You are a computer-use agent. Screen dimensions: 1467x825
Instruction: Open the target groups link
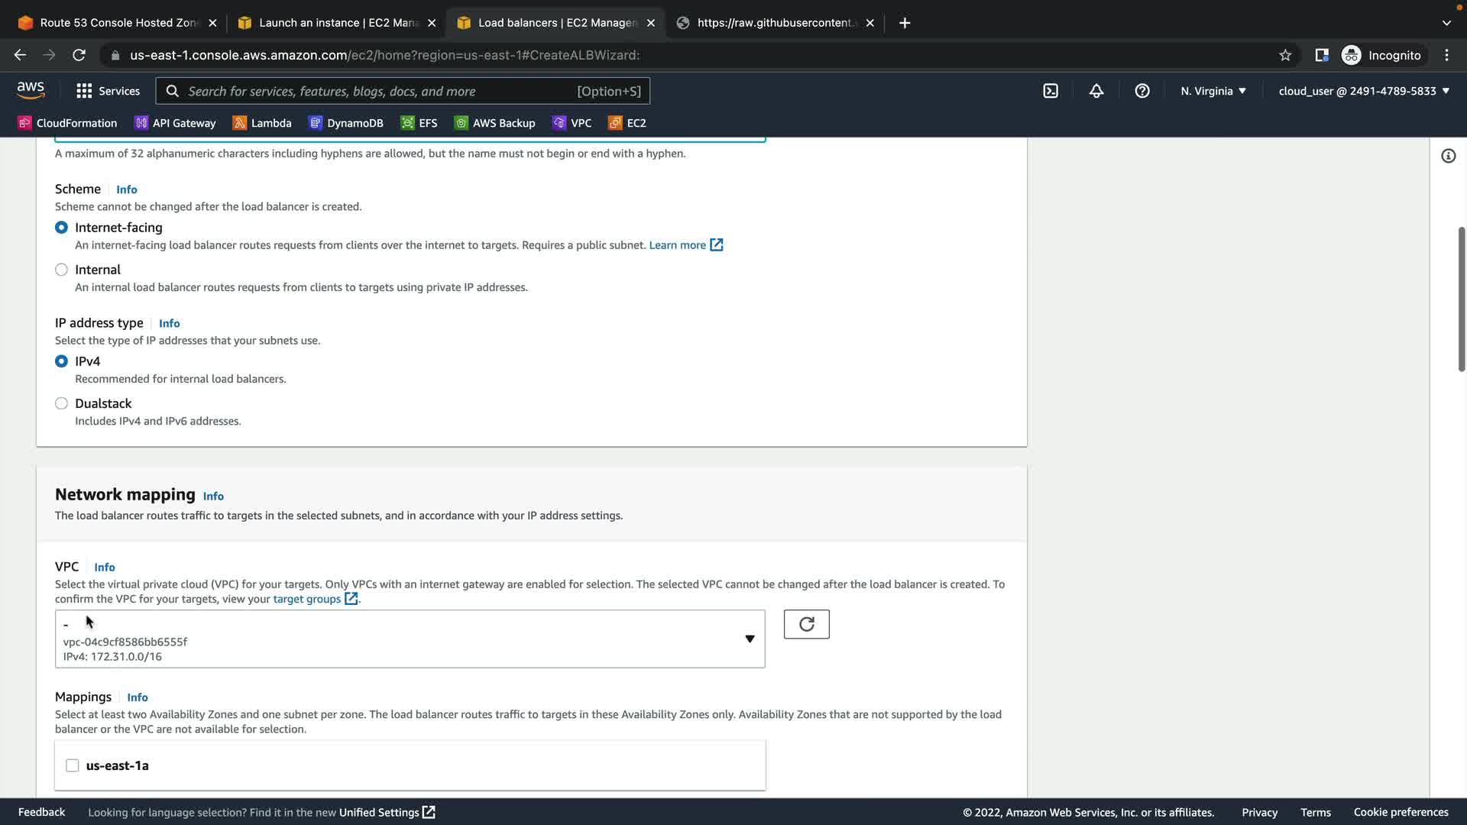point(307,599)
